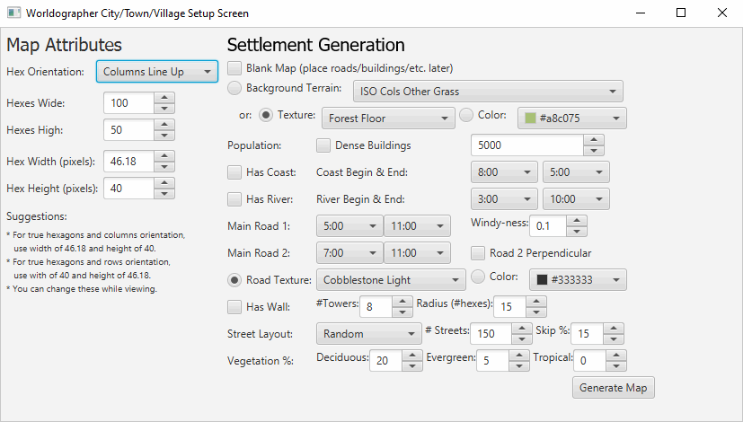
Task: Increase # Streets with up arrow
Action: pos(522,329)
